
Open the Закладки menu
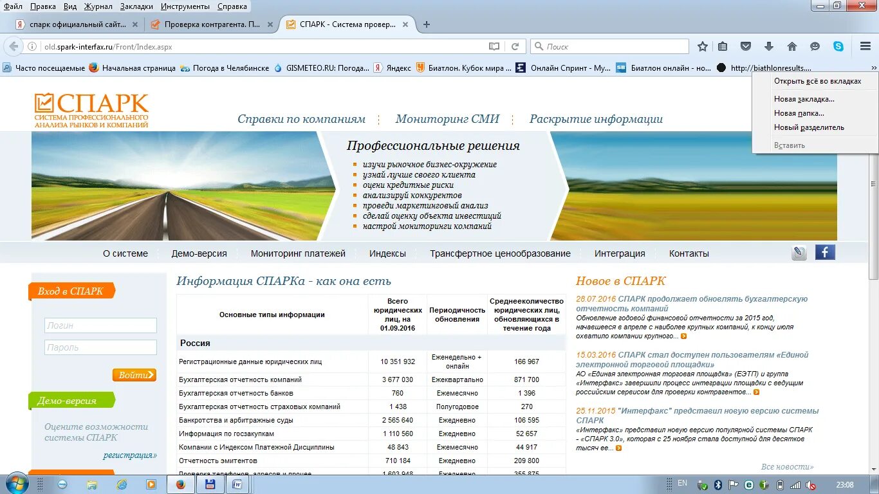tap(136, 6)
